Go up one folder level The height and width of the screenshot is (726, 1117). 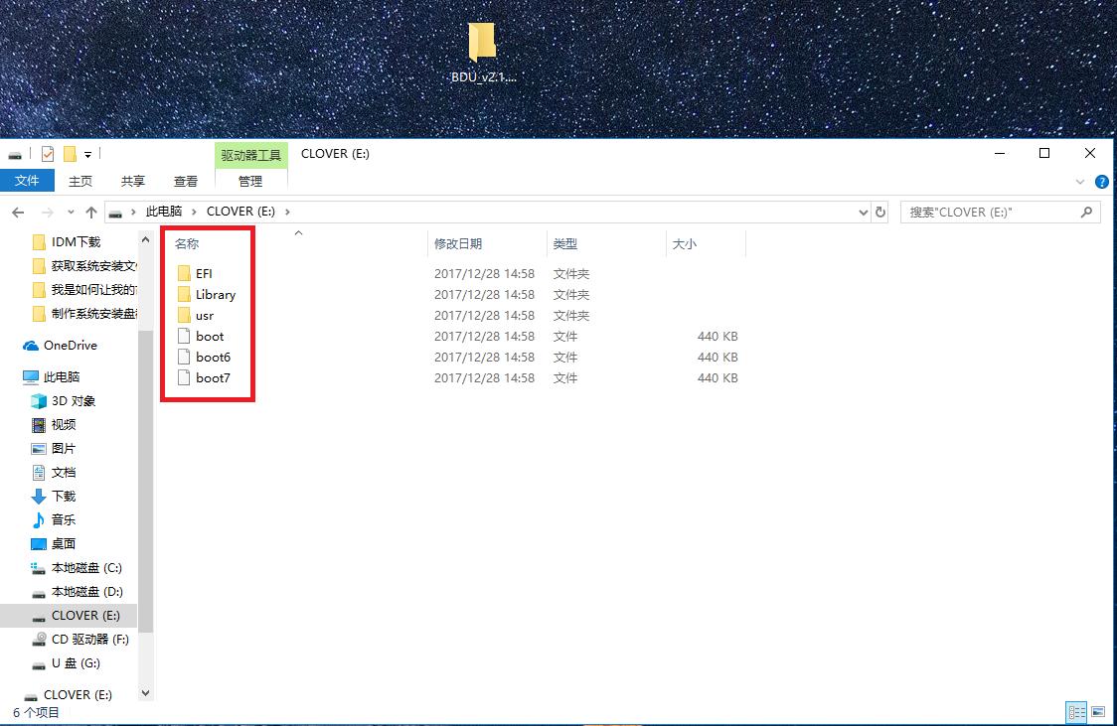tap(90, 212)
